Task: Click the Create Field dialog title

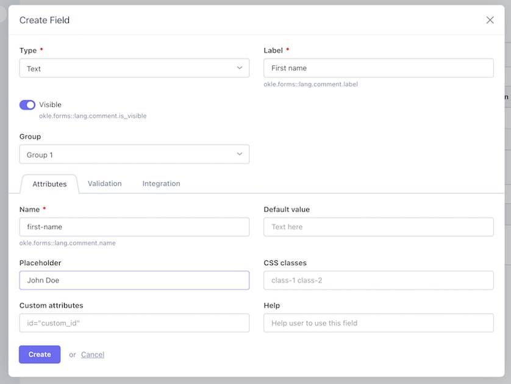Action: pyautogui.click(x=45, y=20)
